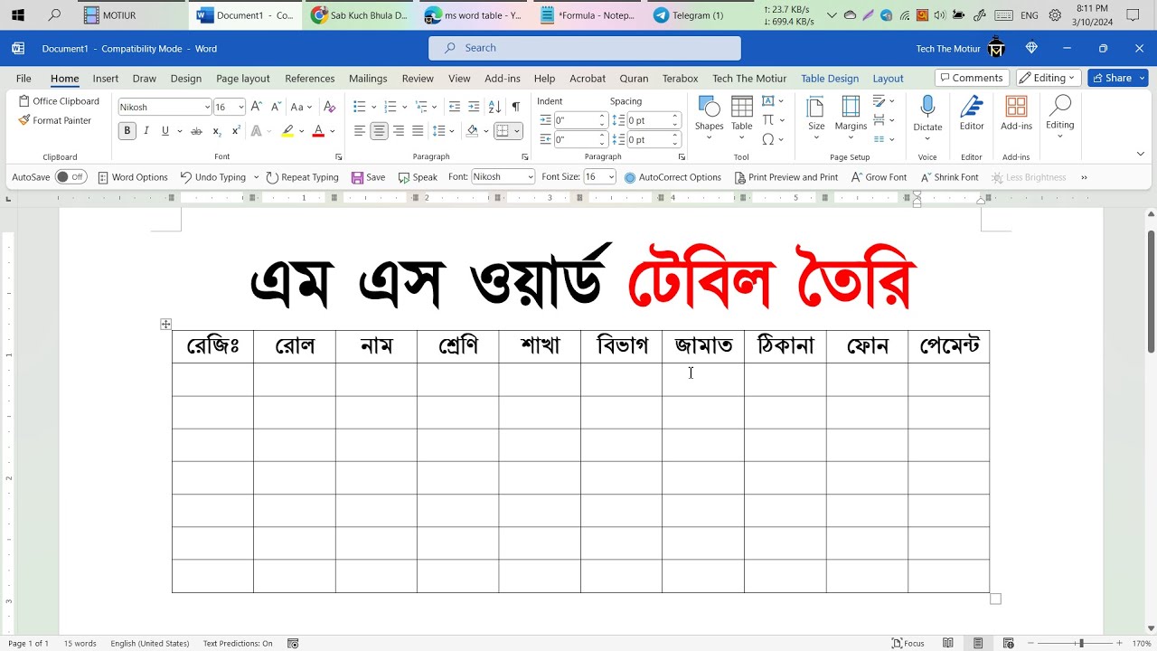Screen dimensions: 1157x651
Task: Expand the line spacing dropdown
Action: coord(452,131)
